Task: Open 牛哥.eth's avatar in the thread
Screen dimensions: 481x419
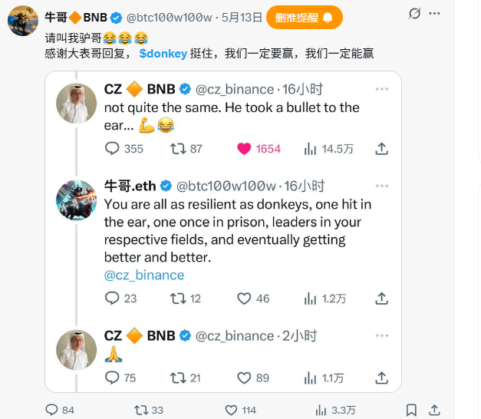Action: click(x=76, y=202)
